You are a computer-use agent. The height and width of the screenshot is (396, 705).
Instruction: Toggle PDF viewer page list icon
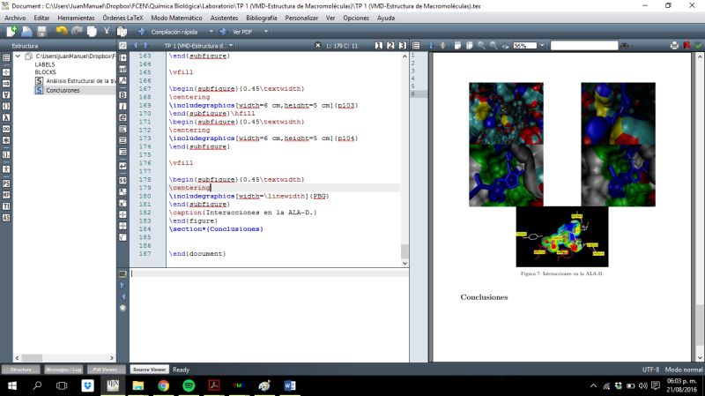(x=416, y=46)
